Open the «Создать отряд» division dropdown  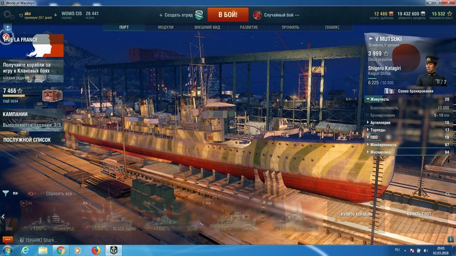click(177, 15)
